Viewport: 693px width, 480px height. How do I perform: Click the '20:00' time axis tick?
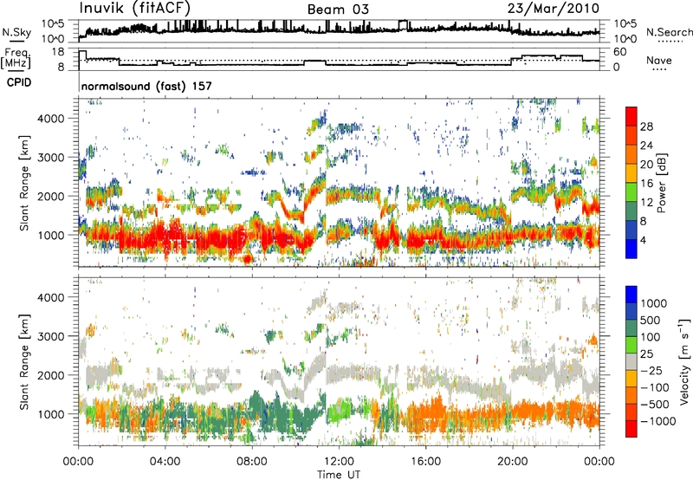512,462
